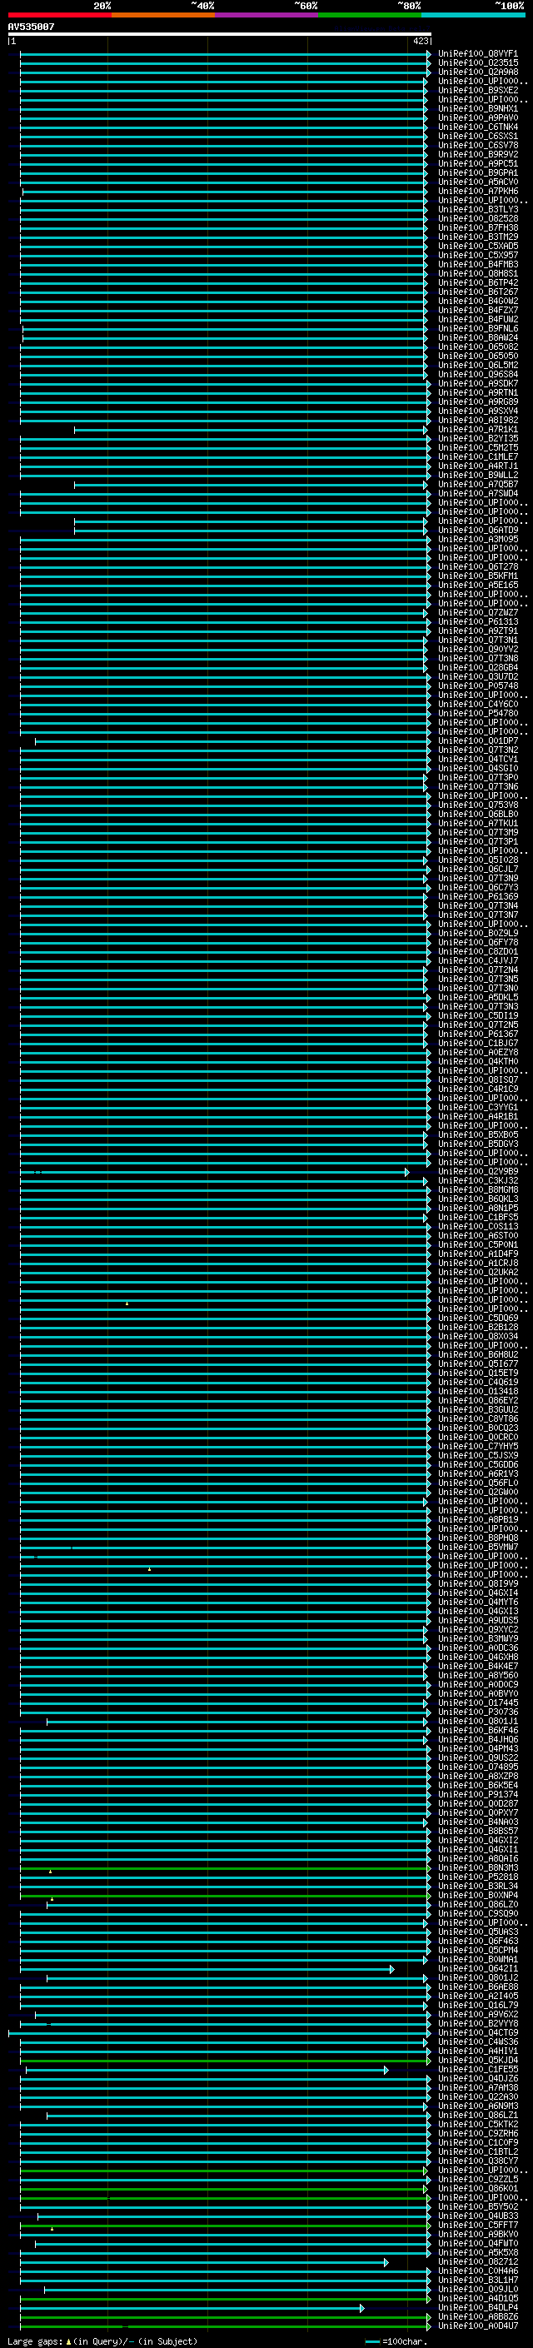This screenshot has height=2348, width=533.
Task: Click hit UniRef100_A7PKH6
Action: 477,192
